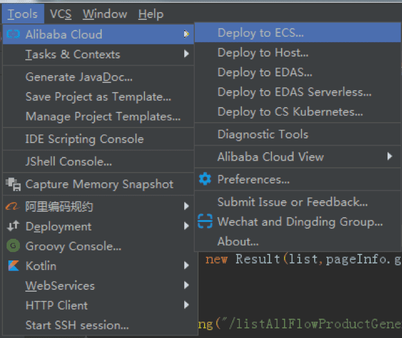The image size is (402, 338).
Task: Click the Groovy Console icon
Action: pos(13,246)
